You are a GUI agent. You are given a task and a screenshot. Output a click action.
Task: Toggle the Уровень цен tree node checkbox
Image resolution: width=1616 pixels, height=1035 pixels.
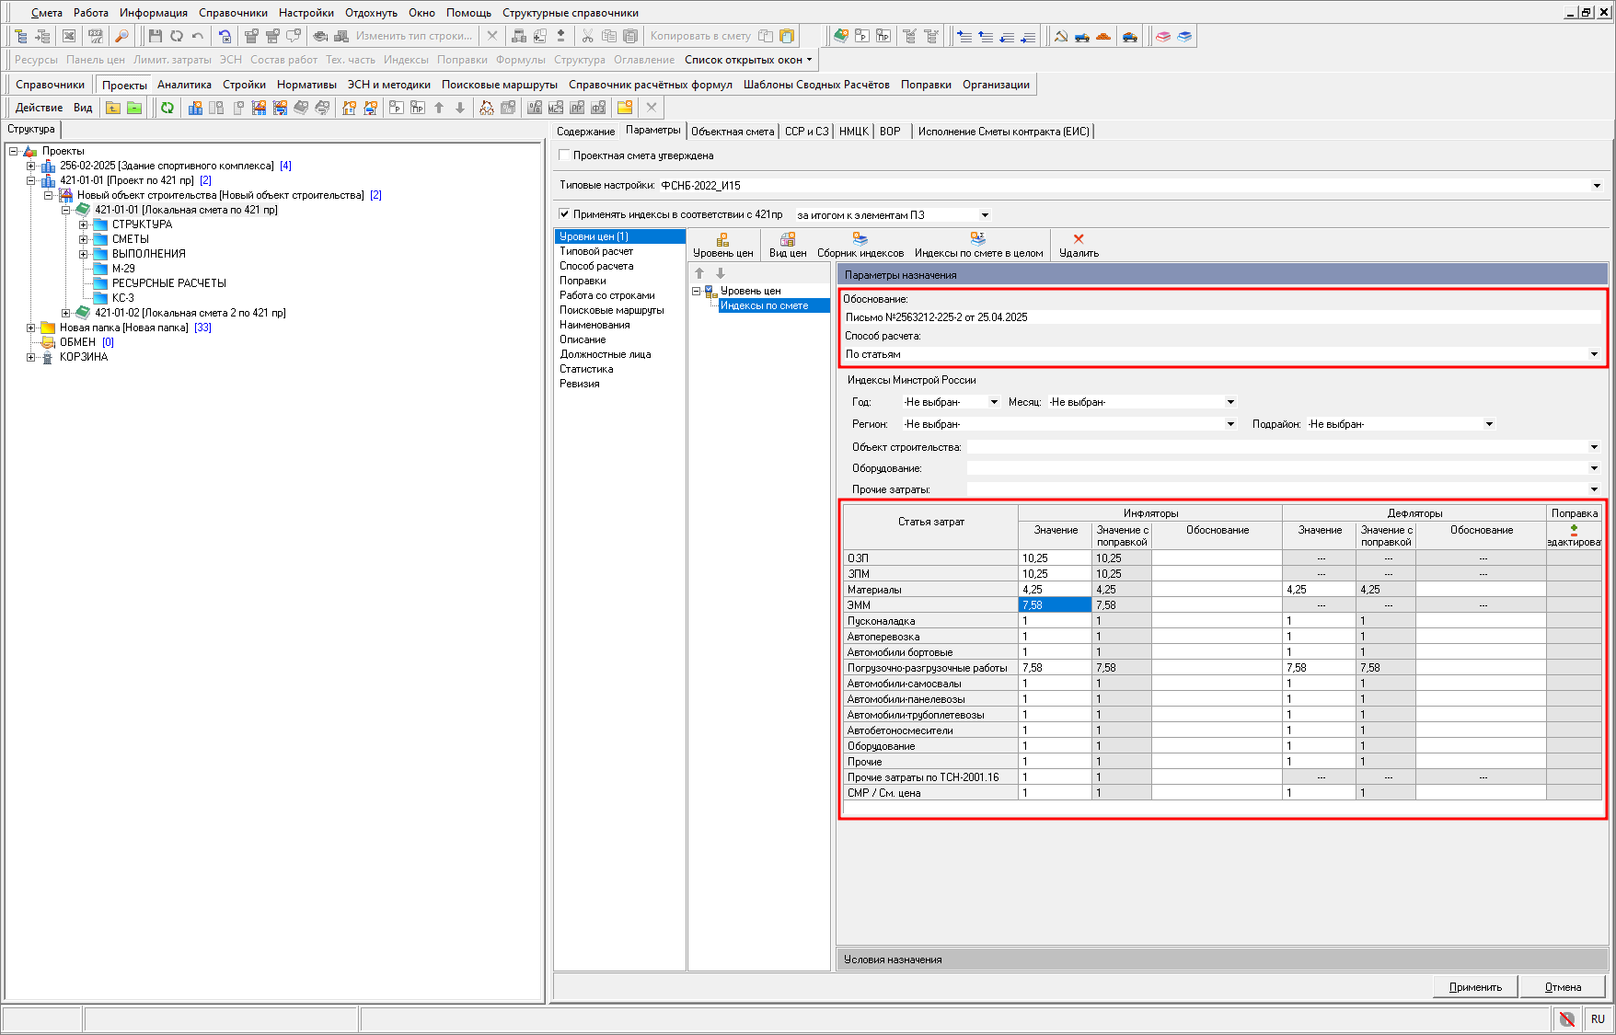(710, 291)
